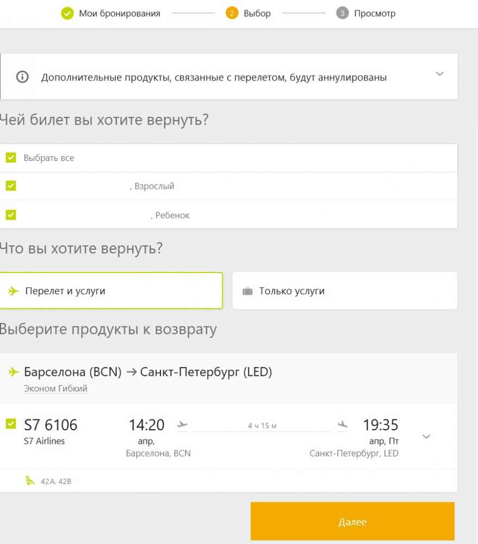
Task: Expand the S7 6106 flight details chevron
Action: click(x=426, y=436)
